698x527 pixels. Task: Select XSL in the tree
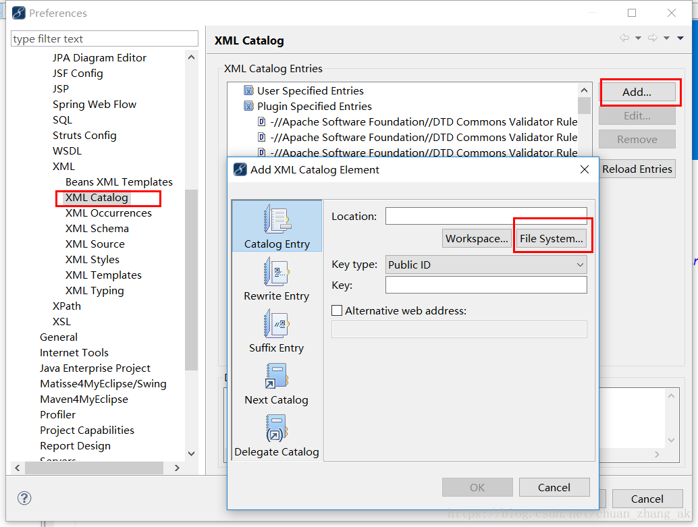point(61,322)
